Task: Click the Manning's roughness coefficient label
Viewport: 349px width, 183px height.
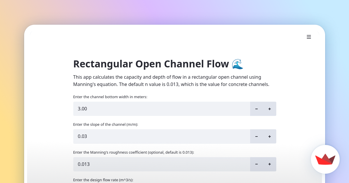Action: [134, 152]
